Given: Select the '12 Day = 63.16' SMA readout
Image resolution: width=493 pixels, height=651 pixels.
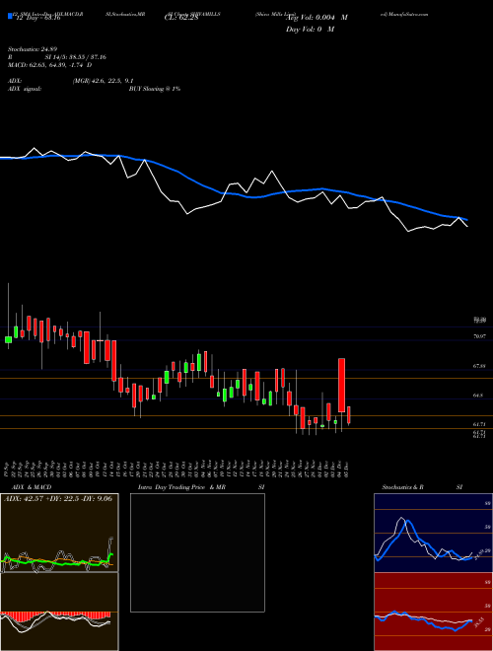Looking at the screenshot, I should (x=36, y=18).
